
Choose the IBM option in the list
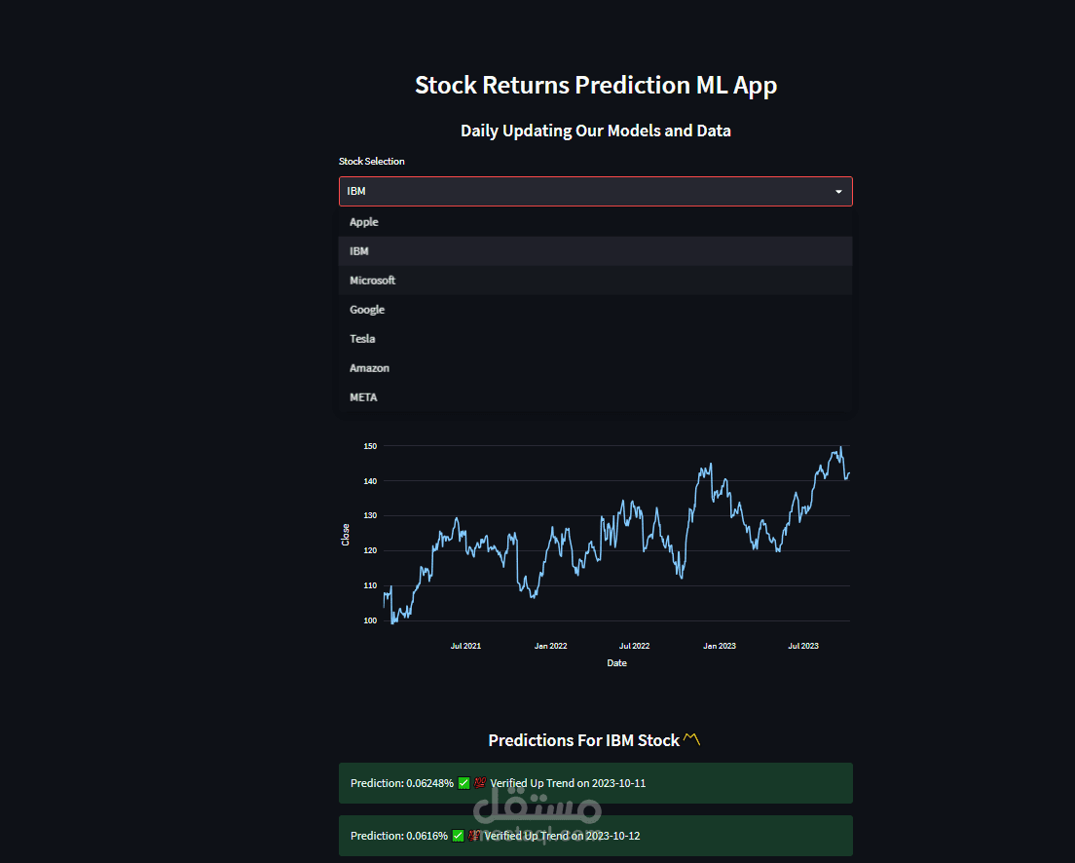[595, 251]
